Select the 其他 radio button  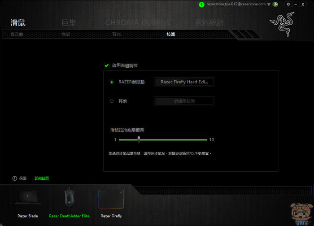(x=112, y=101)
